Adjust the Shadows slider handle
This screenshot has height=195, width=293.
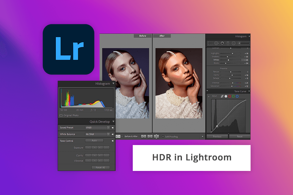coord(227,57)
